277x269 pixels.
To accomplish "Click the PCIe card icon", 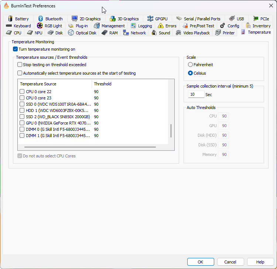I will [256, 18].
